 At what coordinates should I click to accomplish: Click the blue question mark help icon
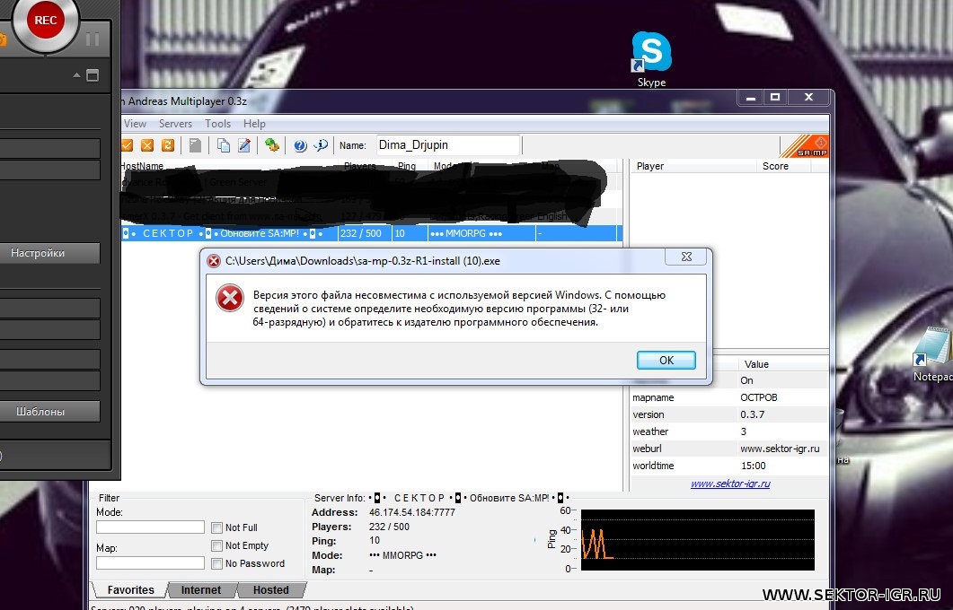tap(300, 145)
